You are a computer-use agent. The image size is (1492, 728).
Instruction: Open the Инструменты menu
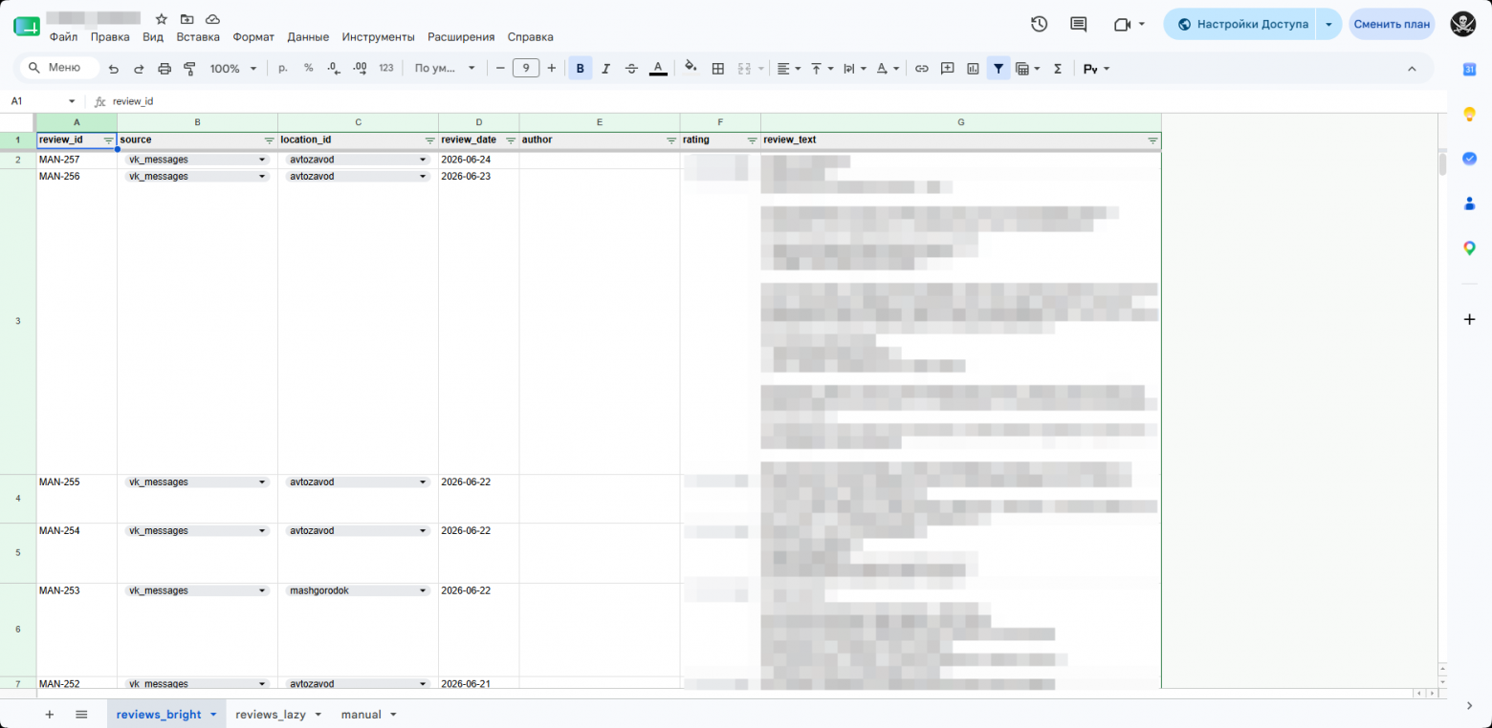[379, 37]
